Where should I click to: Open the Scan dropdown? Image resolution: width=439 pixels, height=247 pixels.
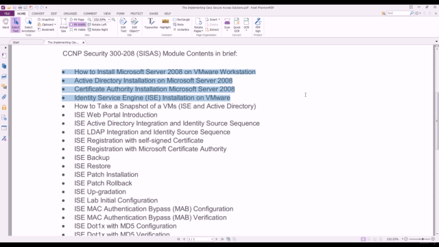(227, 30)
